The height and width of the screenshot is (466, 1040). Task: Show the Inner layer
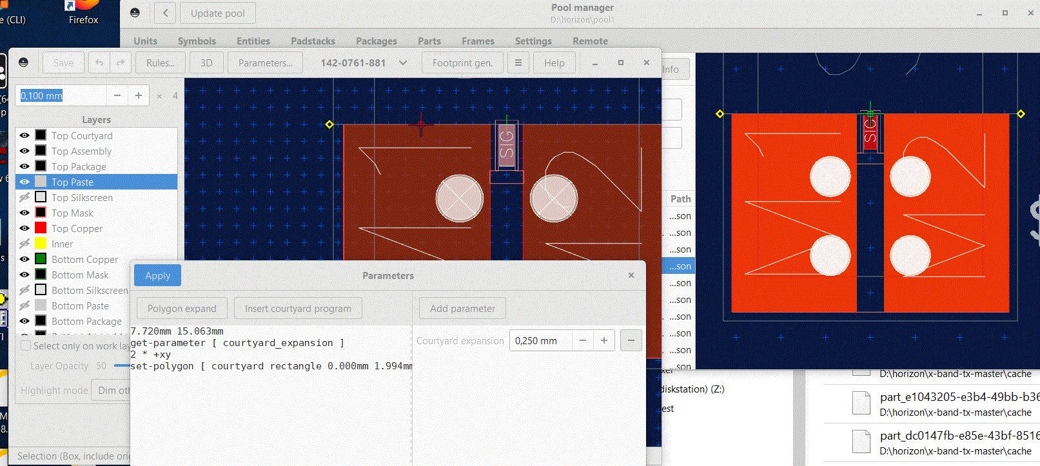pyautogui.click(x=25, y=244)
